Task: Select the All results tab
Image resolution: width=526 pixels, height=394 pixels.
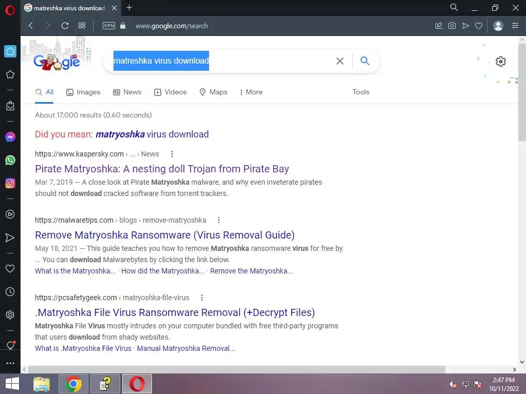Action: click(44, 92)
